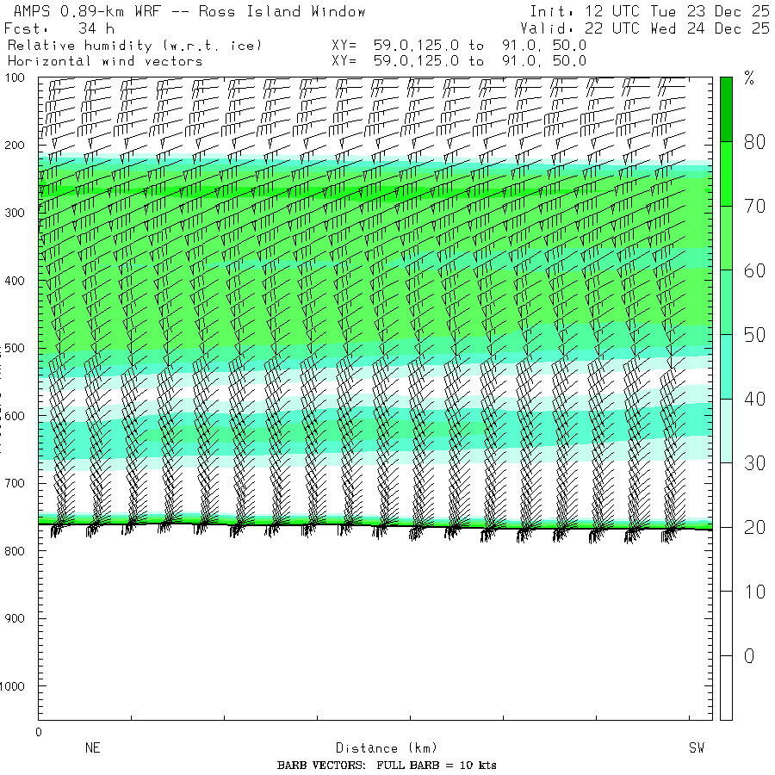This screenshot has width=775, height=775.
Task: Click the NE endpoint label on the x-axis
Action: point(92,748)
